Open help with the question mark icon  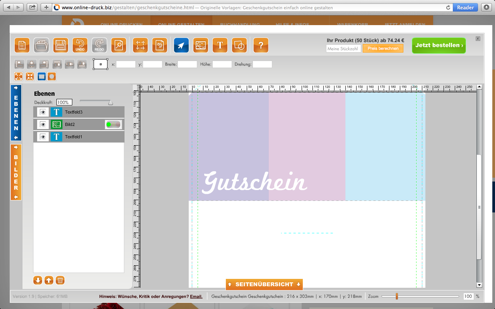[261, 45]
